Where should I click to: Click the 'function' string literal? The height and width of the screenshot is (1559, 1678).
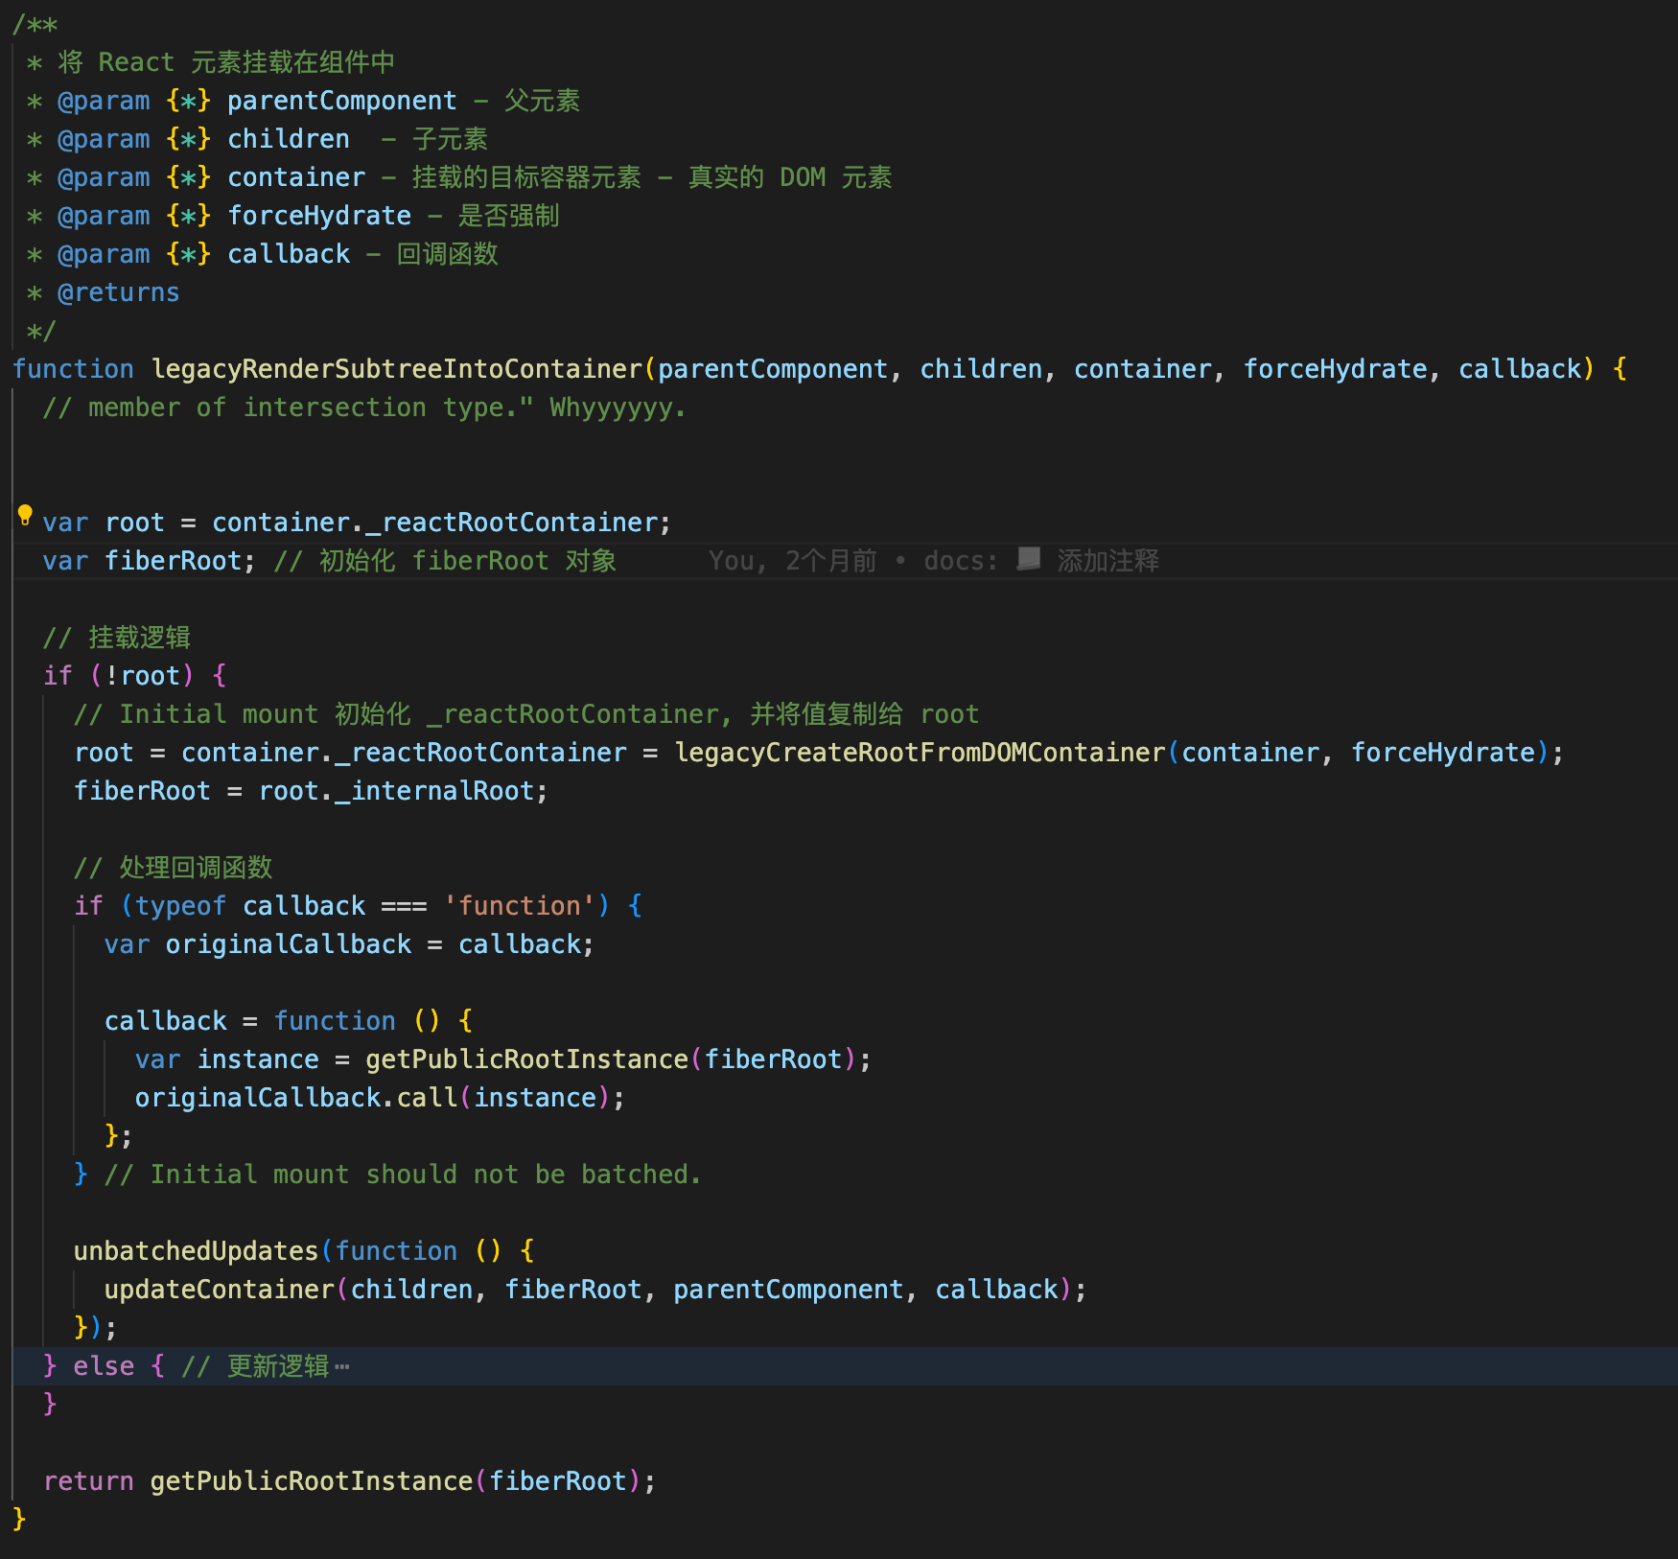[x=521, y=906]
